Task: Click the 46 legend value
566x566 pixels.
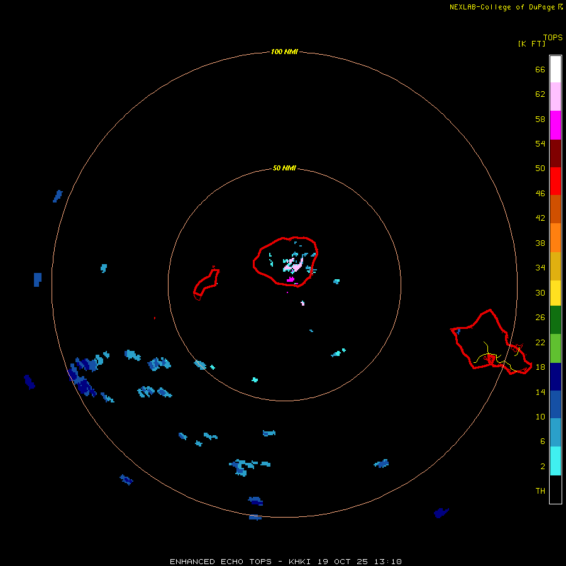Action: coord(540,194)
